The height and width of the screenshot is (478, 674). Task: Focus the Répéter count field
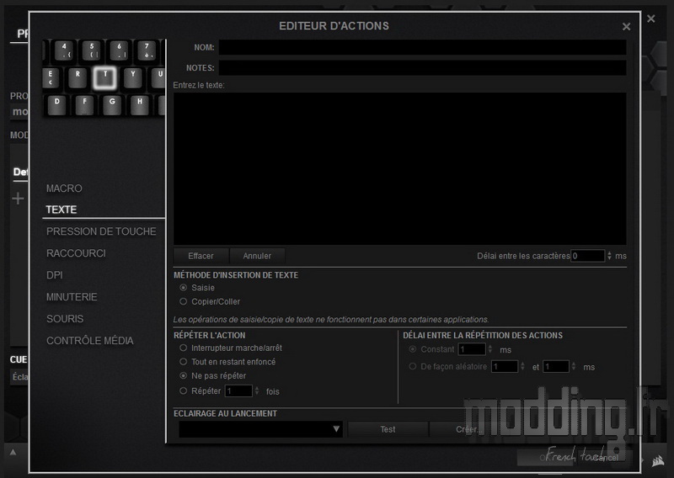(x=238, y=390)
